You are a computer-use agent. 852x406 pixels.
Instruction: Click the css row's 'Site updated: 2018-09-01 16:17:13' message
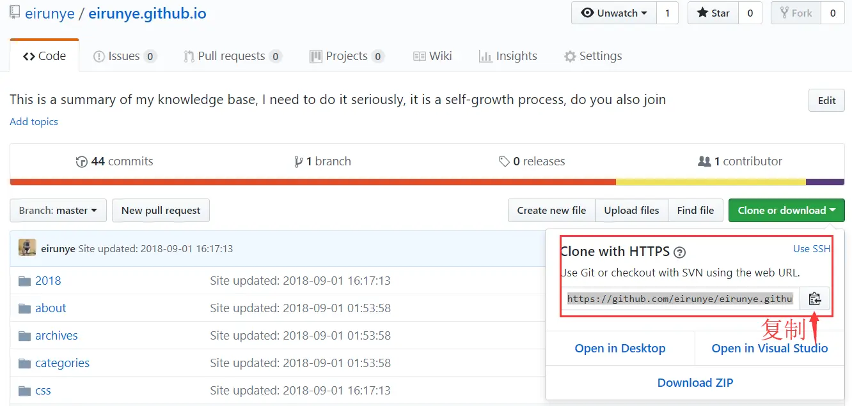coord(300,391)
